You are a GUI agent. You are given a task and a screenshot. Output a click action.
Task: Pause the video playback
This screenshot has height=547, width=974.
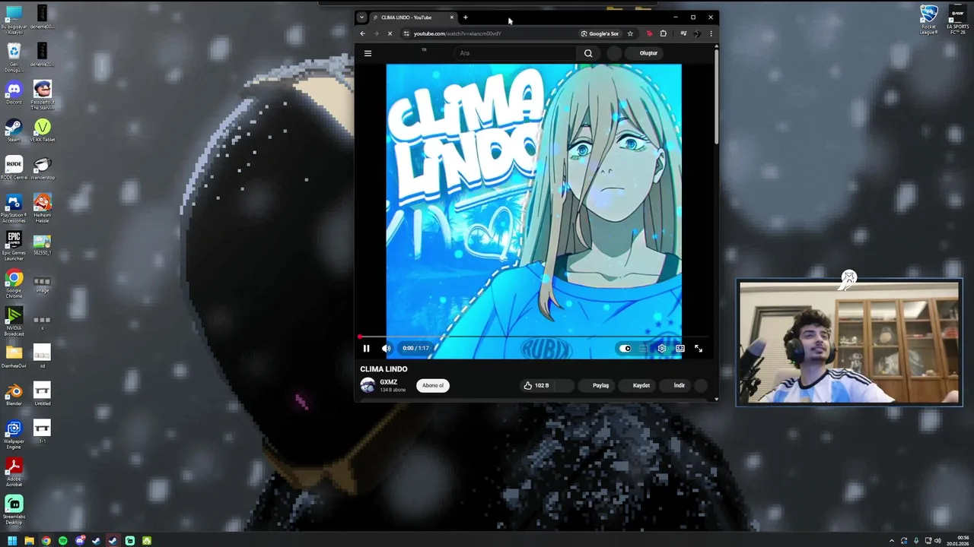[366, 348]
